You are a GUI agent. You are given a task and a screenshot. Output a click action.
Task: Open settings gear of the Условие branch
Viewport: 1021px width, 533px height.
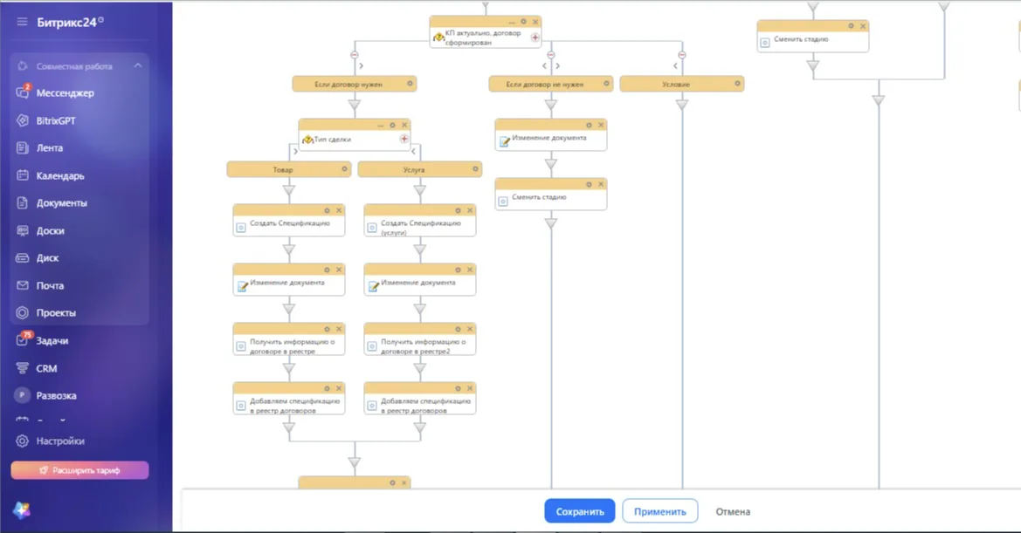pos(737,83)
